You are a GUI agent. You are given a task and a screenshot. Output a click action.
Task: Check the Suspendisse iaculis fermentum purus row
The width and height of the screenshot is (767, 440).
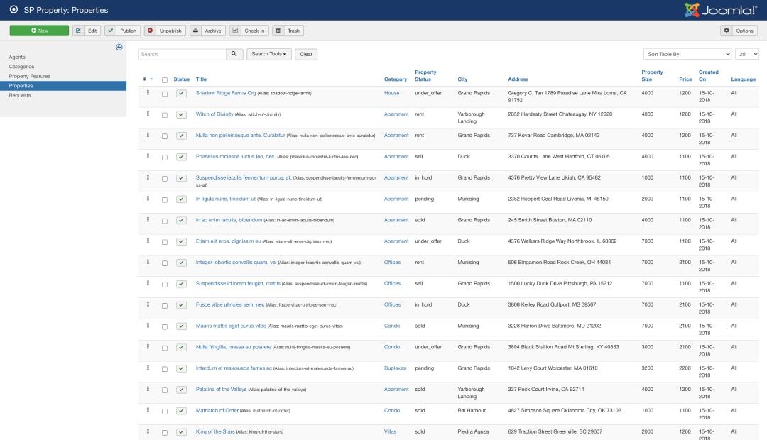pos(165,178)
